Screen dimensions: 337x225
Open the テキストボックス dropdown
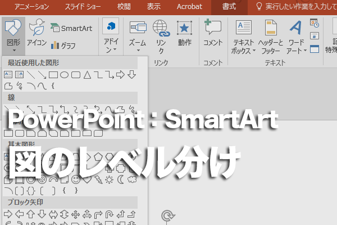click(243, 37)
